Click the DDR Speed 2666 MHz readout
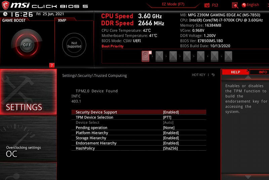269x180 pixels. click(132, 23)
